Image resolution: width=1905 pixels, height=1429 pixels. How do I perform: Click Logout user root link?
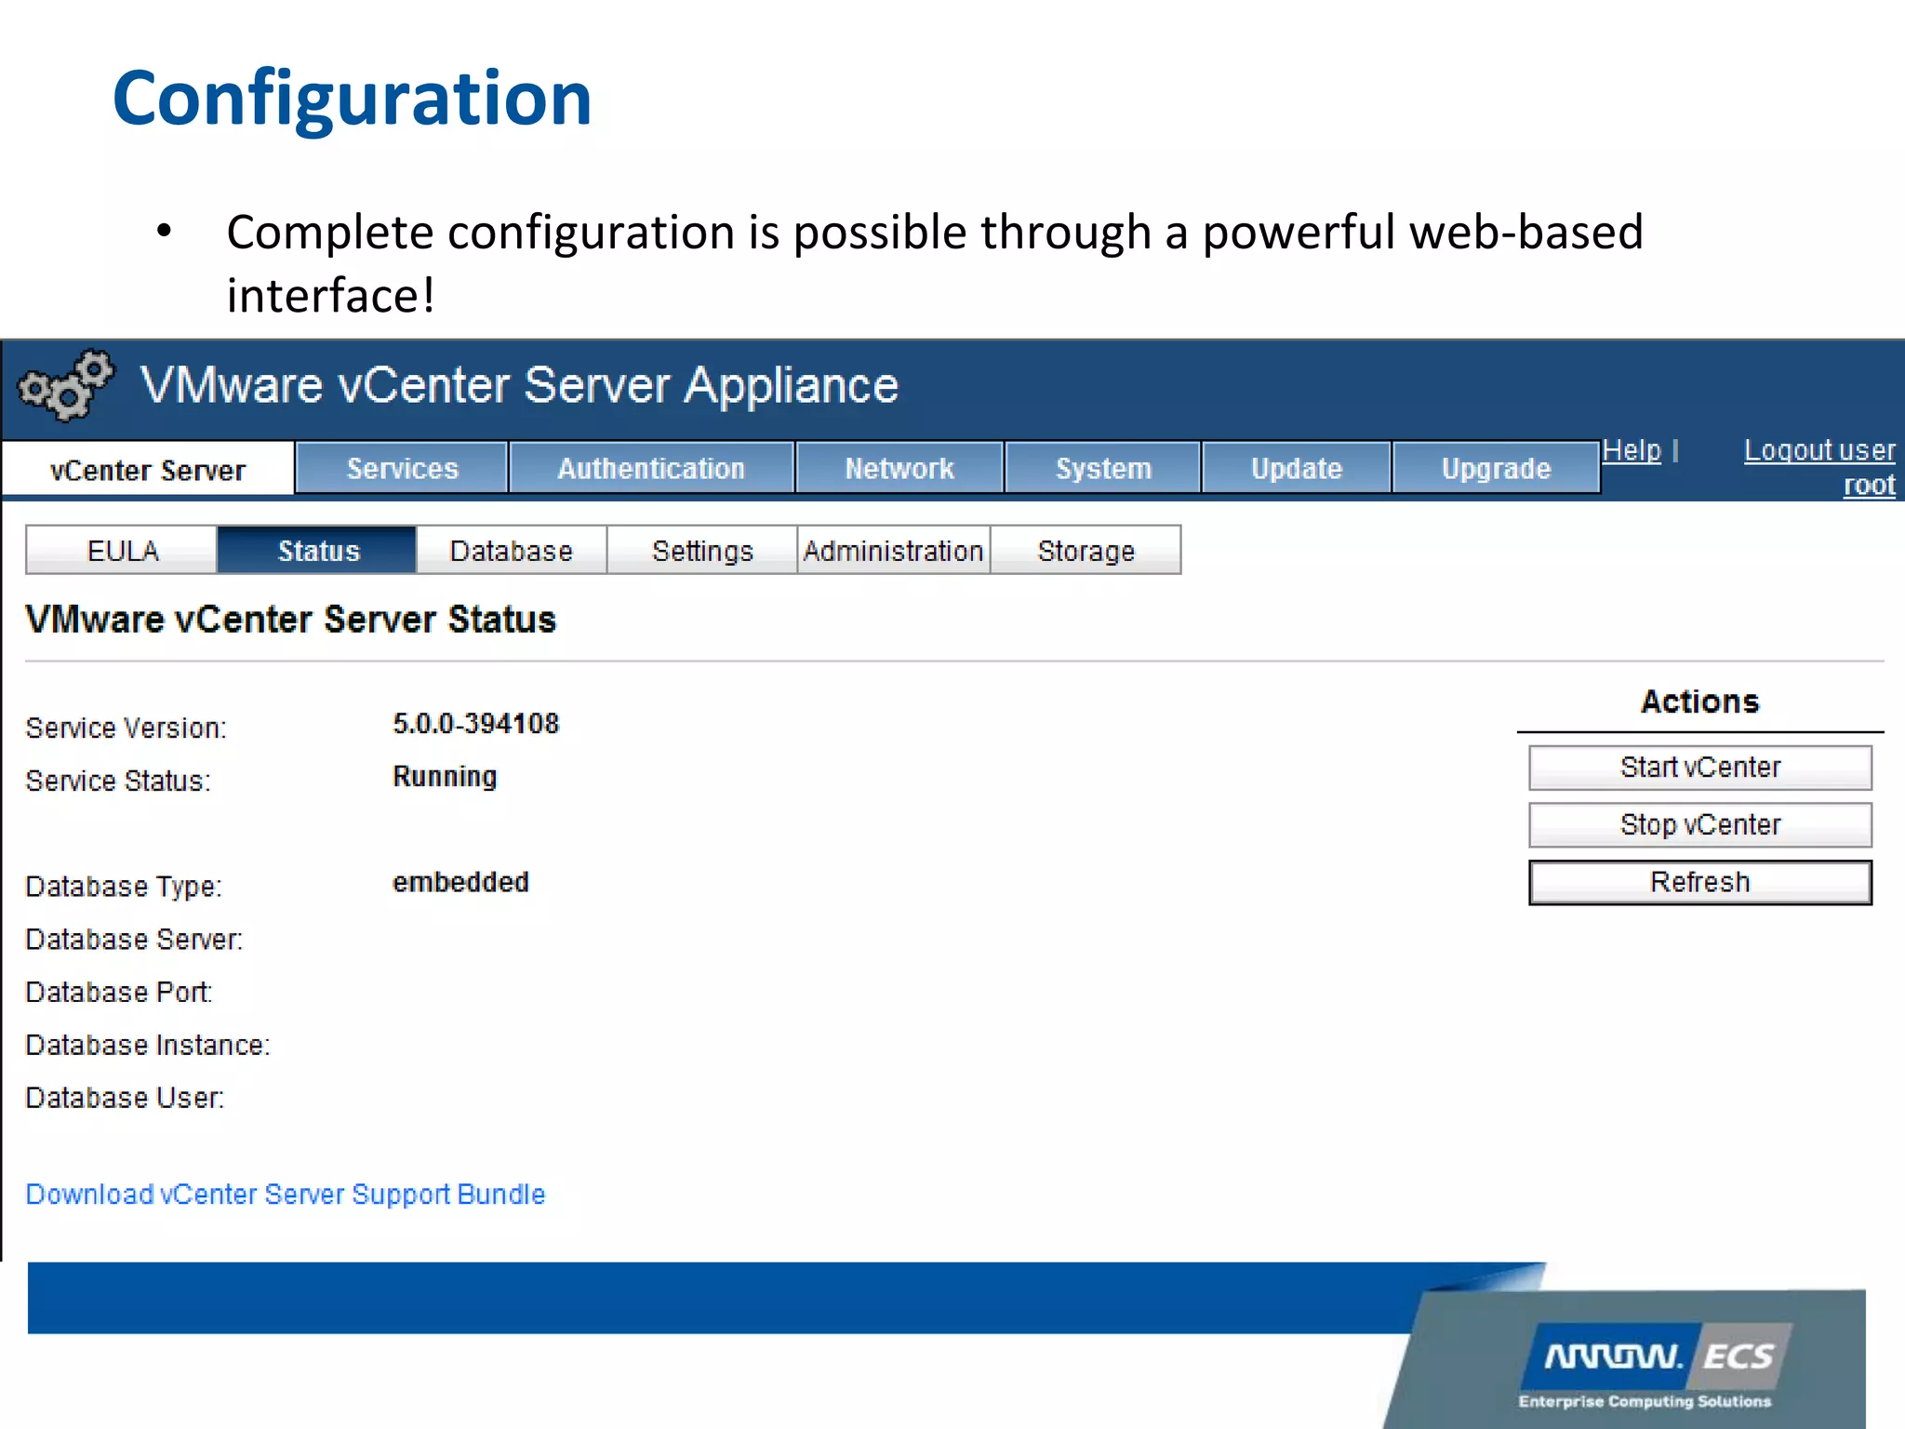click(1819, 468)
